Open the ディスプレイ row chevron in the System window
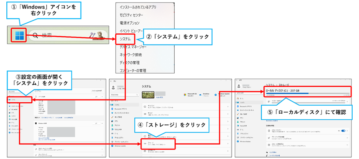Screen dimensions: 359x159 pos(228,107)
